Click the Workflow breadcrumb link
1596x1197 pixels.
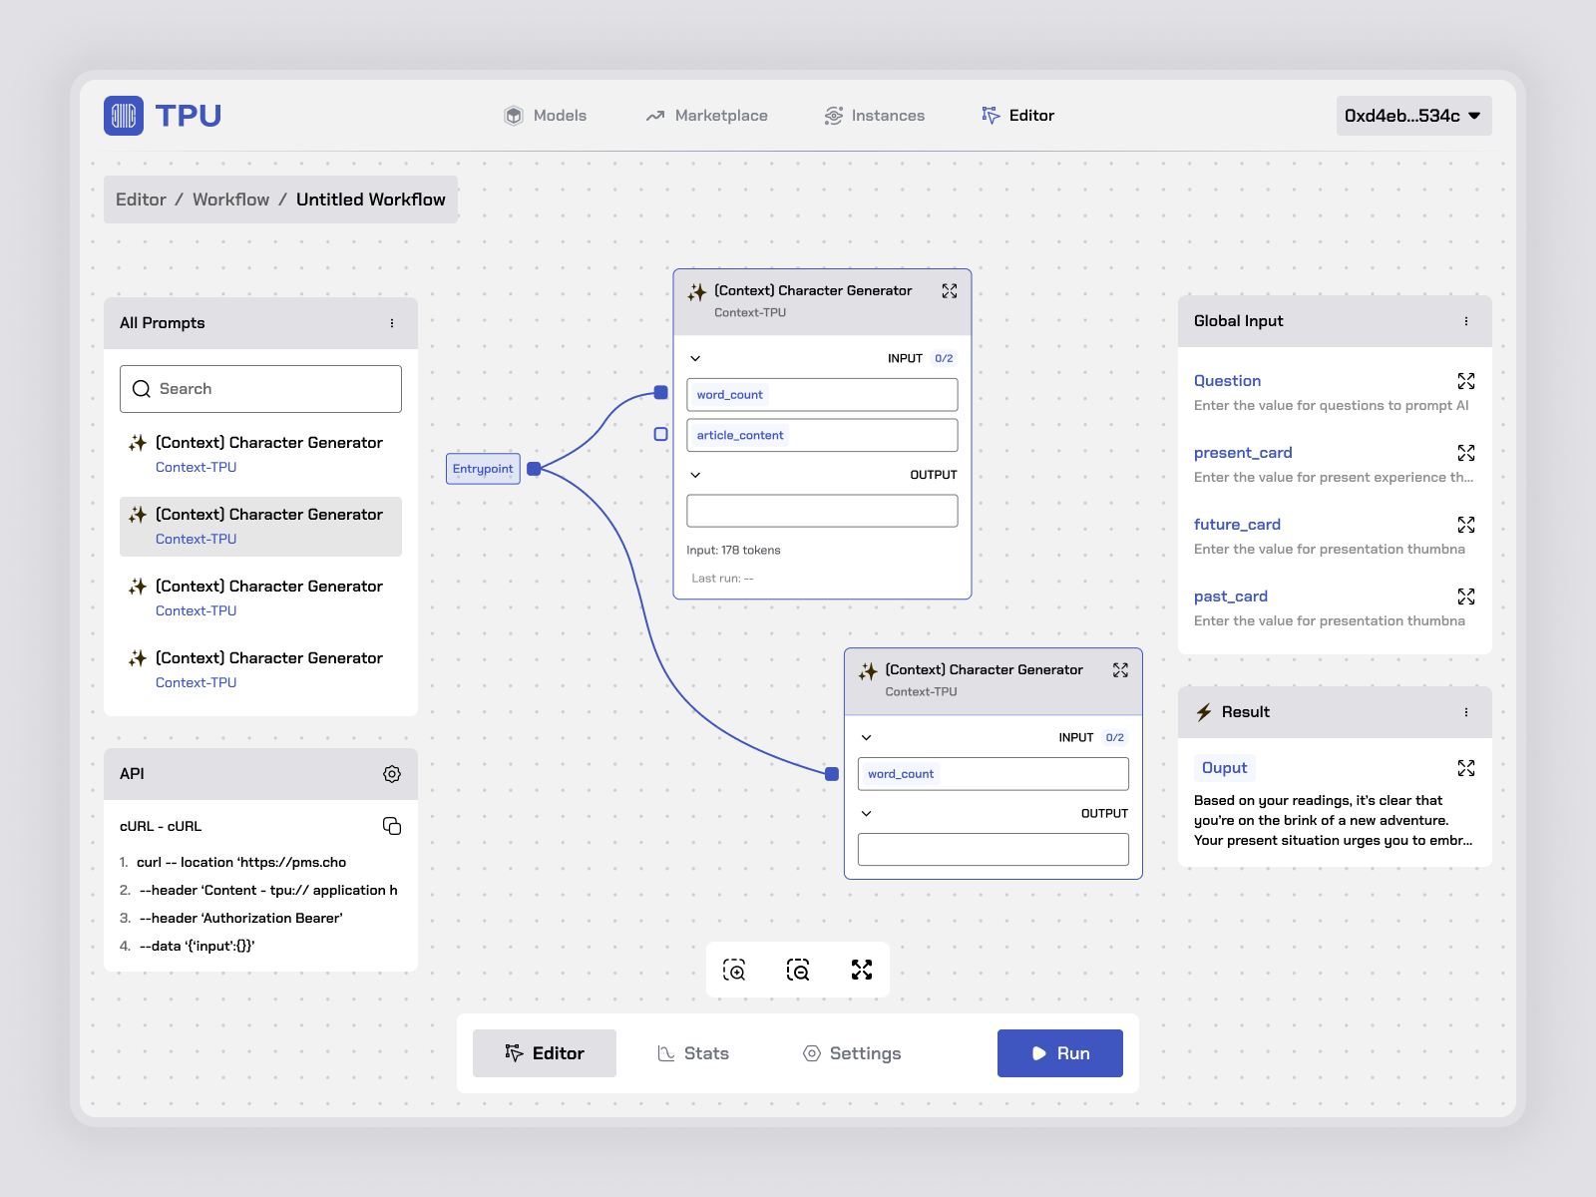(230, 199)
